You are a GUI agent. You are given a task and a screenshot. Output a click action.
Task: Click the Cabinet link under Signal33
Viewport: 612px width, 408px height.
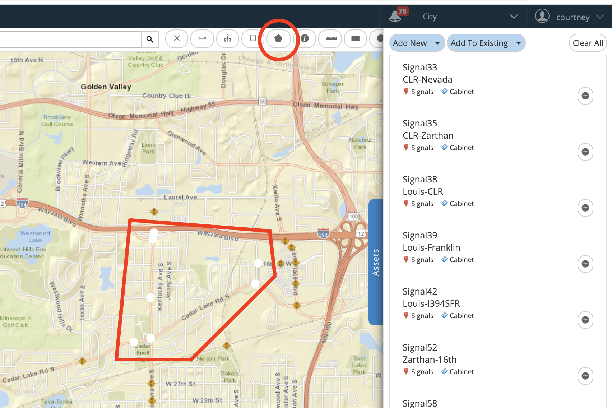coord(462,92)
